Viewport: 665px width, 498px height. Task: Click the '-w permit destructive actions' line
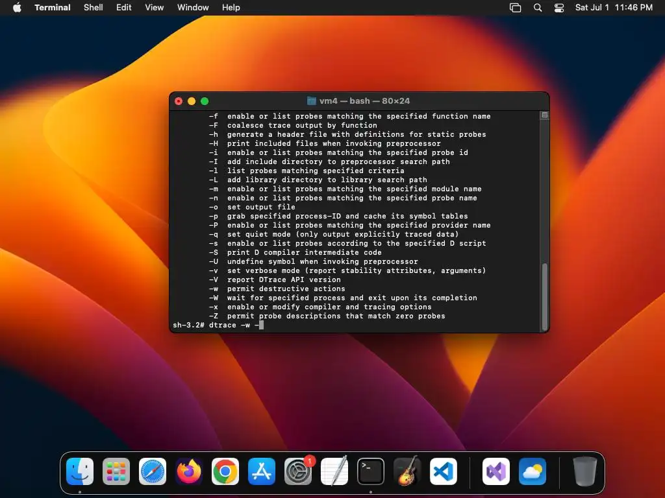(x=277, y=289)
